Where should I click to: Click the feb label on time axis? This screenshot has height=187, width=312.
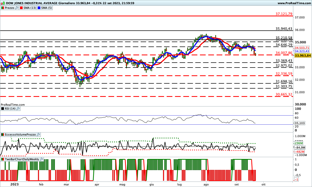pyautogui.click(x=41, y=184)
